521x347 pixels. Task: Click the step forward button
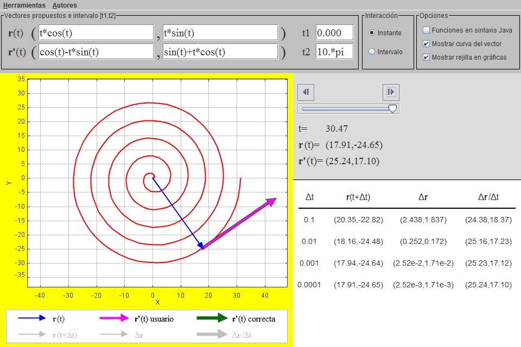click(x=391, y=92)
